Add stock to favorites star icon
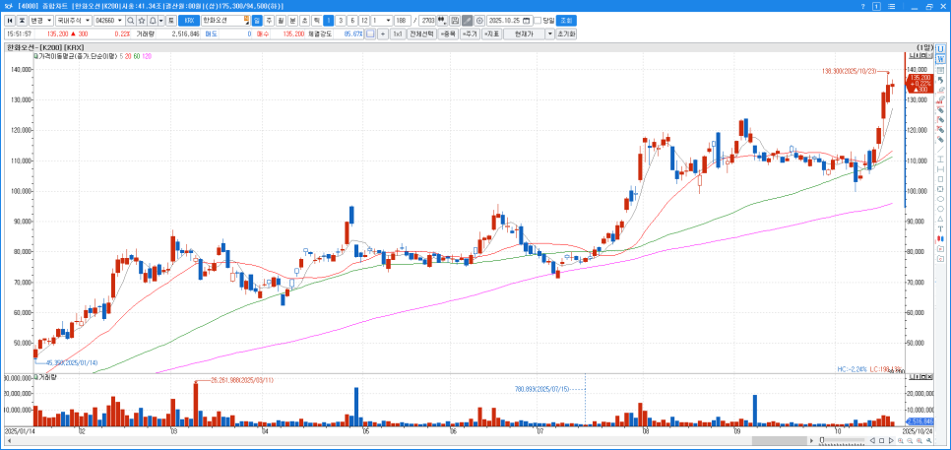951x450 pixels. pos(142,20)
